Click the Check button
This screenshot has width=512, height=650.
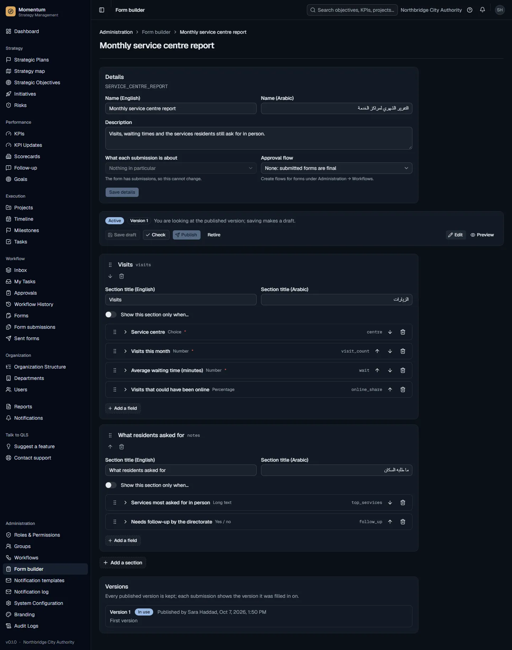[156, 235]
